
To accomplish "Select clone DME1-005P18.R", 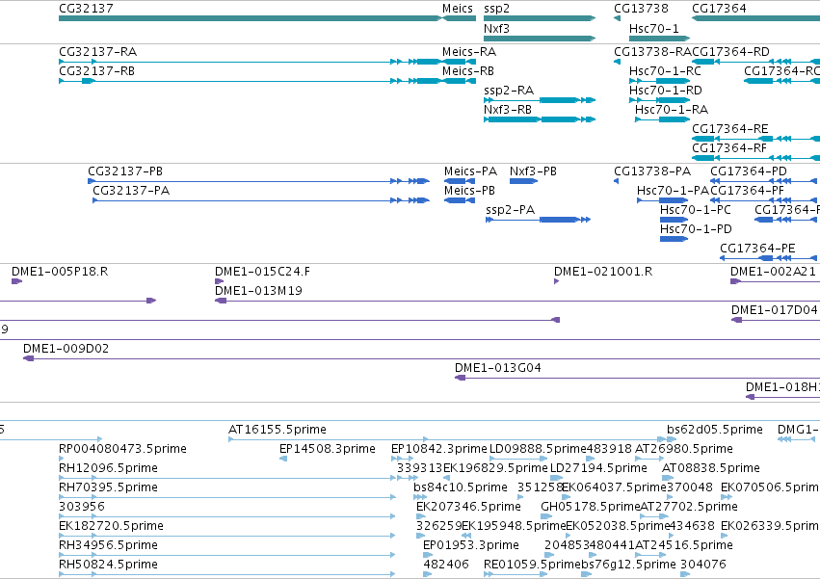I will point(16,281).
